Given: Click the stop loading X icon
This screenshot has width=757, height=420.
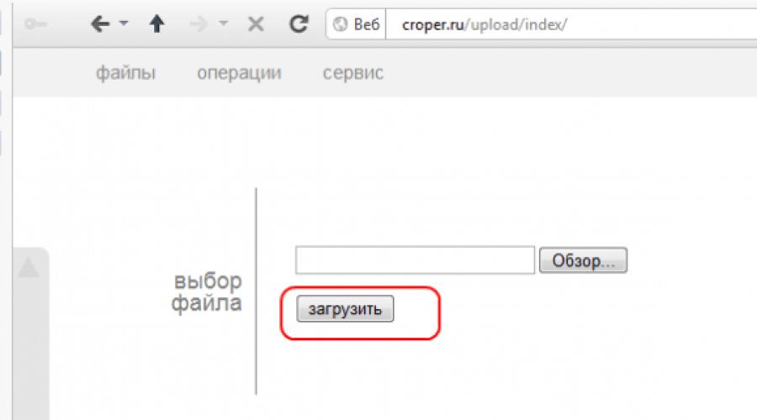Looking at the screenshot, I should [x=256, y=24].
